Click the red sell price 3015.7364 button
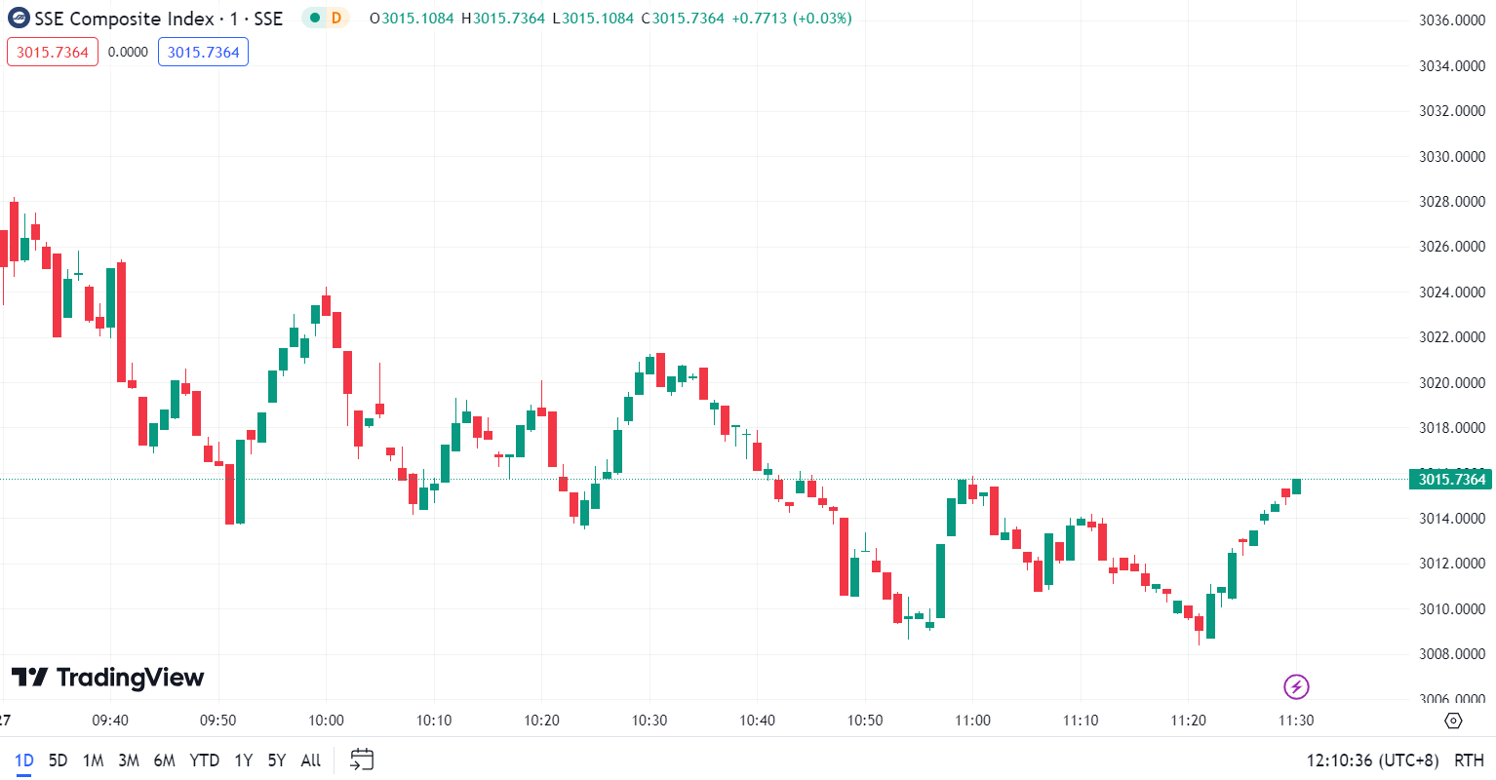This screenshot has height=780, width=1496. tap(53, 52)
